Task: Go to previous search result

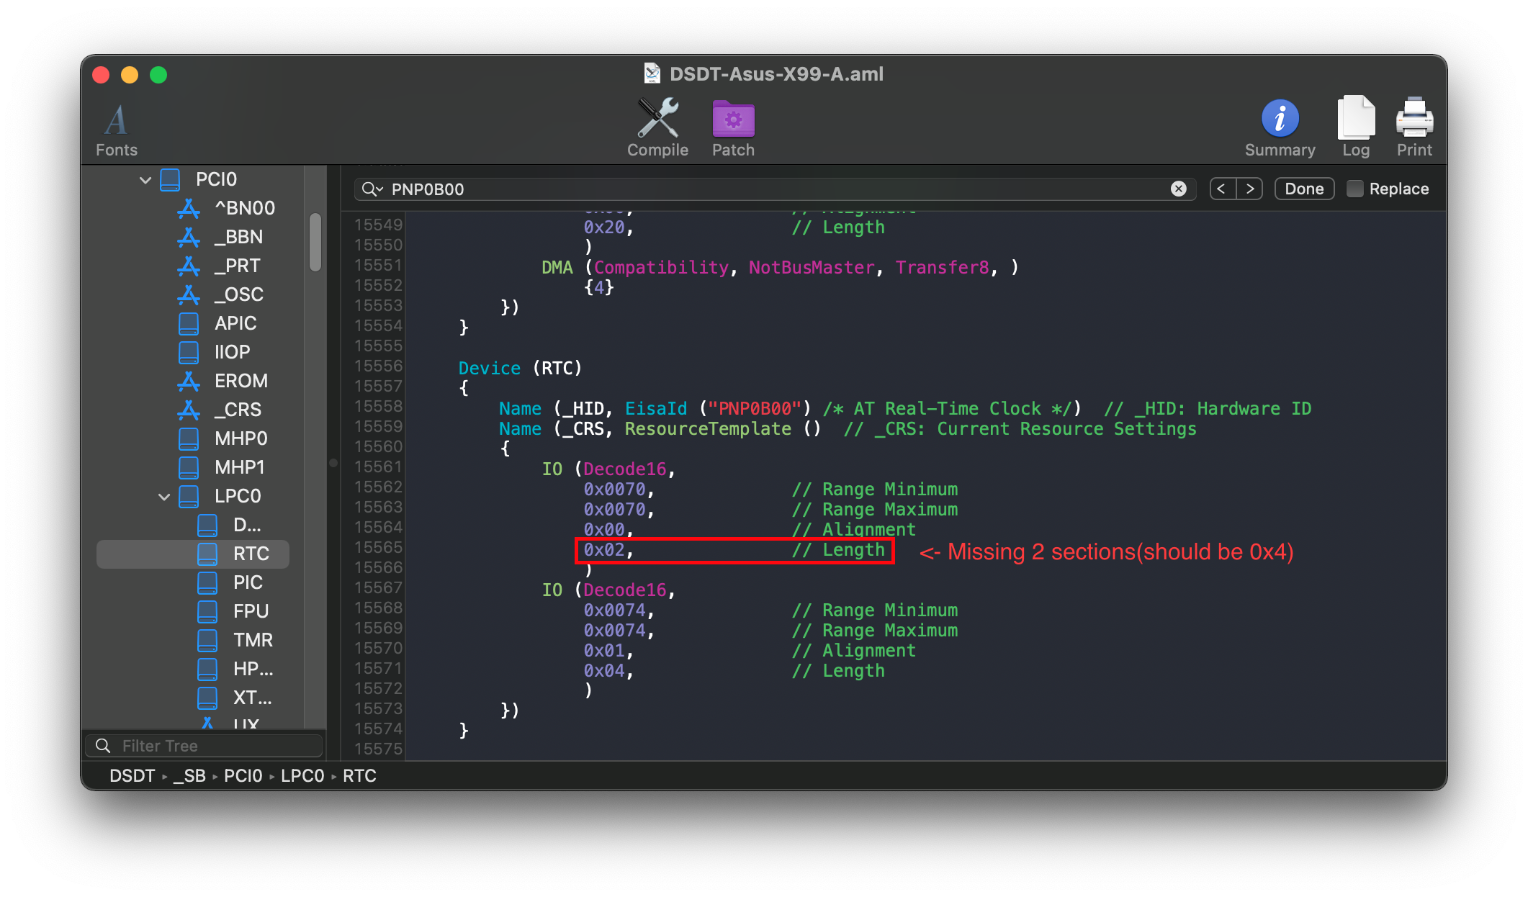Action: [1222, 189]
